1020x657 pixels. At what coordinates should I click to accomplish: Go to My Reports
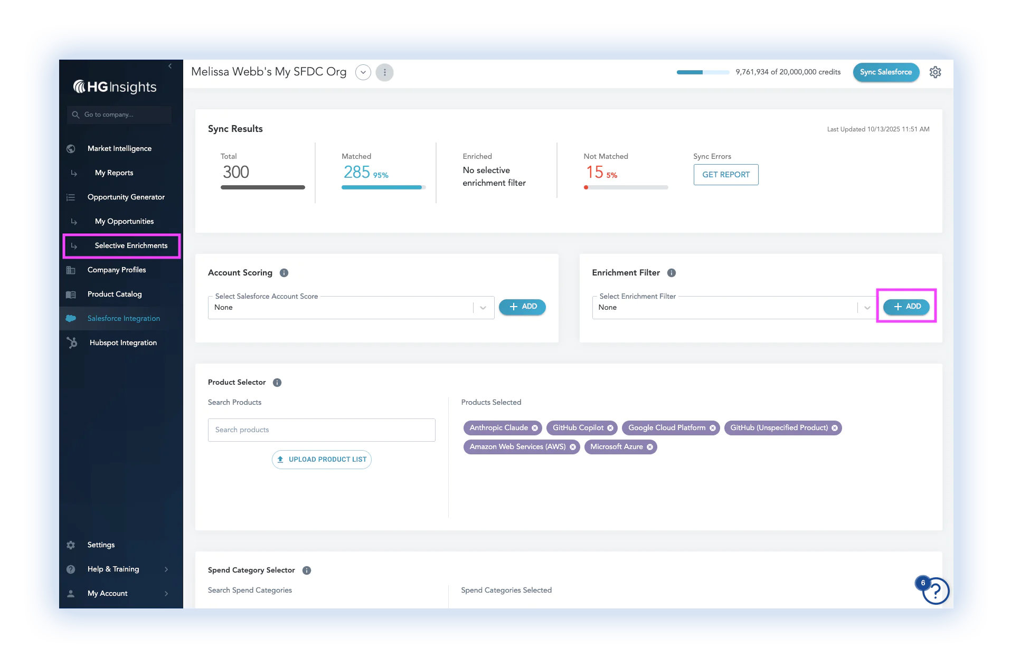click(x=114, y=173)
